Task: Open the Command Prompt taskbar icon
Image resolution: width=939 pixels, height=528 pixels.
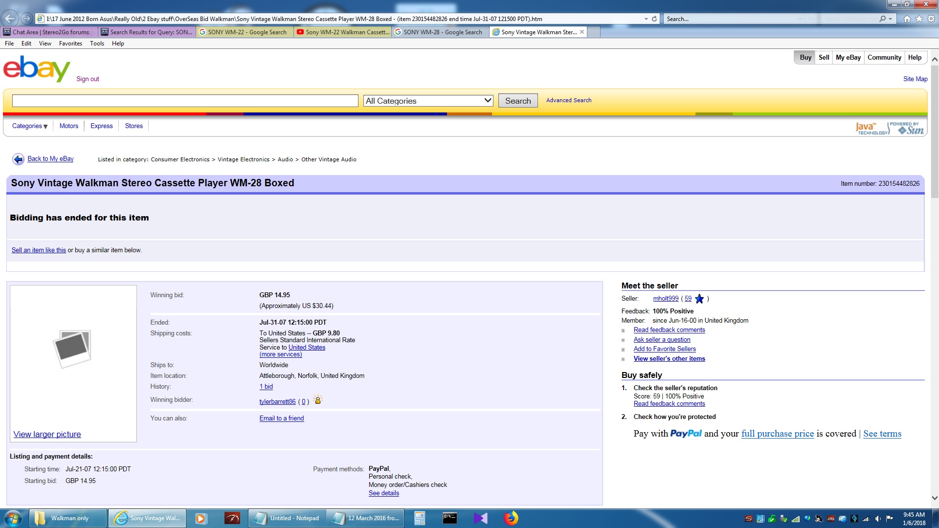Action: (x=450, y=518)
